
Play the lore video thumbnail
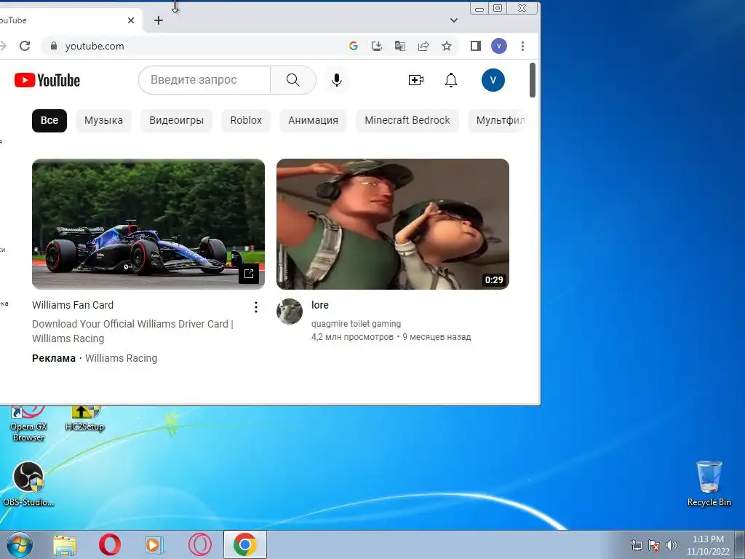pos(393,224)
